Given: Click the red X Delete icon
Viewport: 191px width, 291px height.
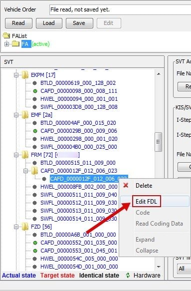Looking at the screenshot, I should coord(126,185).
